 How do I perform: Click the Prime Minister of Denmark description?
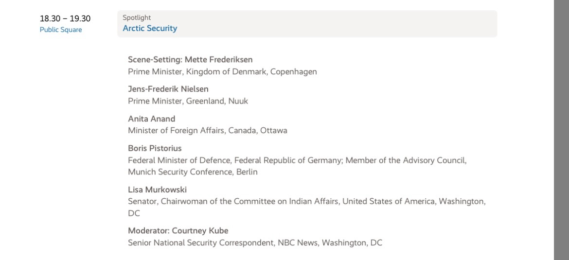click(222, 72)
